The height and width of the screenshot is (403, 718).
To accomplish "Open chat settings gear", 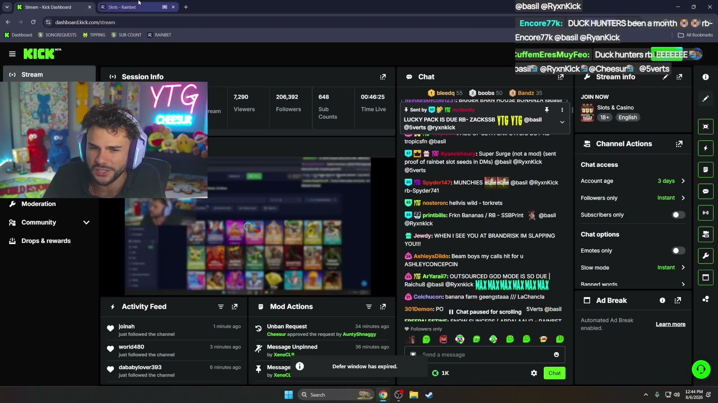I will (x=534, y=373).
